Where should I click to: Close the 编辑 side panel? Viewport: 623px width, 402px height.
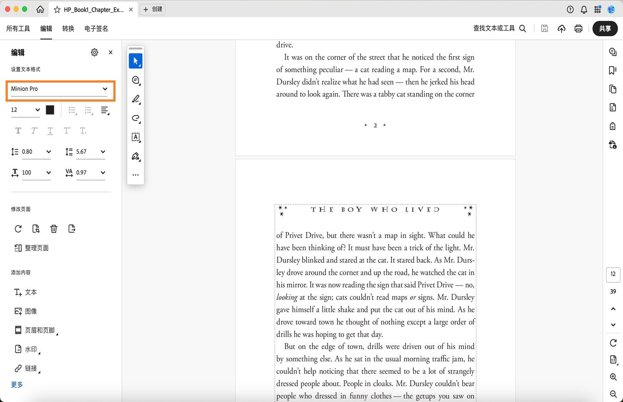111,52
